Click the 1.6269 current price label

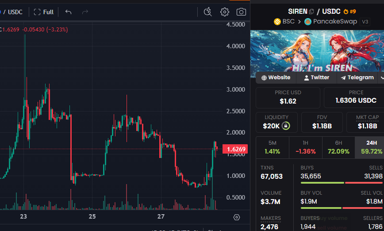235,149
